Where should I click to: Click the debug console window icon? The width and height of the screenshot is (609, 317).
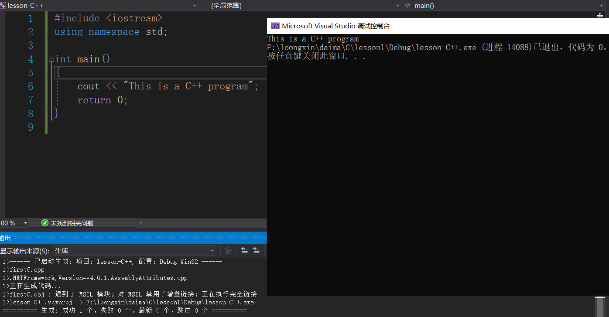click(275, 26)
